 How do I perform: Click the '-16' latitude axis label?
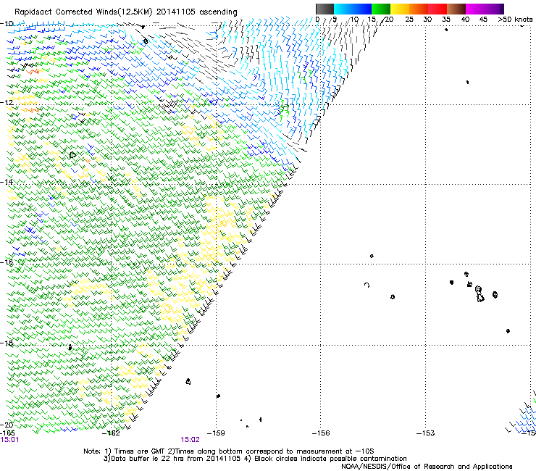(x=7, y=262)
